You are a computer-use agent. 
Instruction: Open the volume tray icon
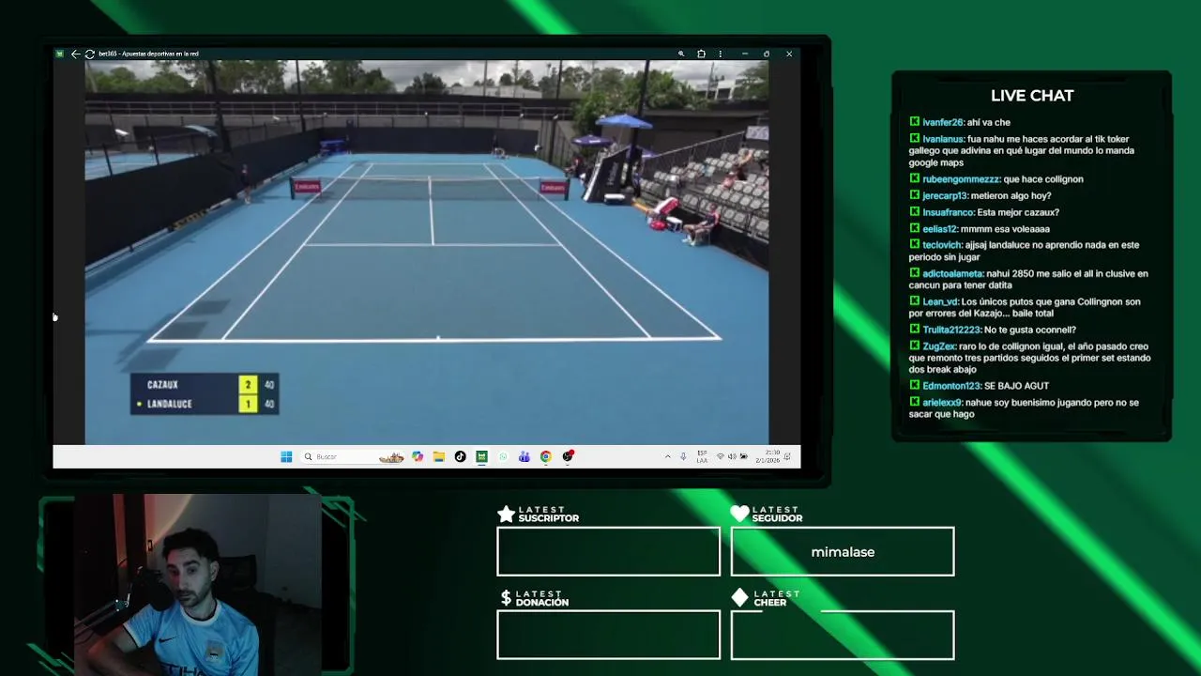[732, 456]
